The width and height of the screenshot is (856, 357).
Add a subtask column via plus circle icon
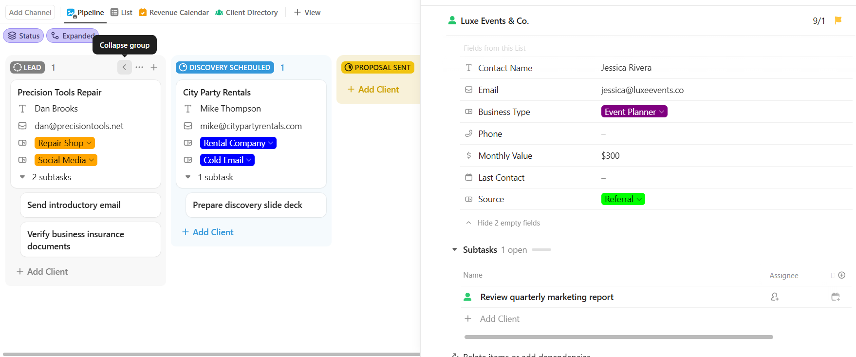[x=841, y=275]
